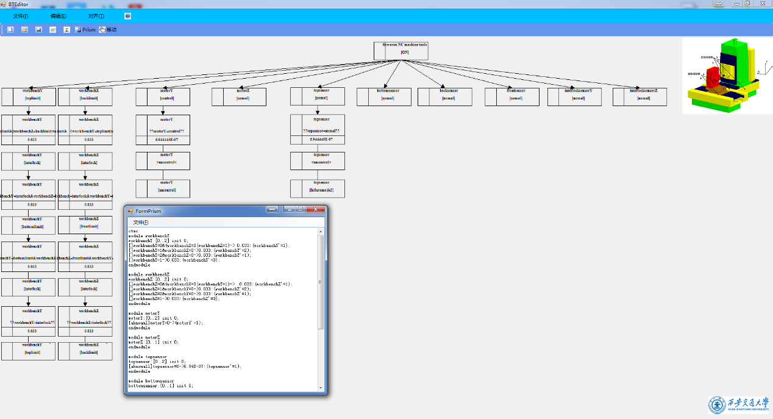The height and width of the screenshot is (419, 773).
Task: Select the root five-axes NC machine tools node
Action: (x=401, y=51)
